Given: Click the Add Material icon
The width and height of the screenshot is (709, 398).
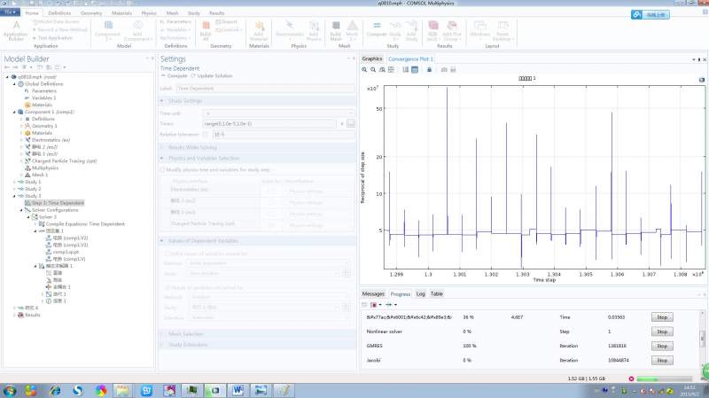Looking at the screenshot, I should coord(259,28).
